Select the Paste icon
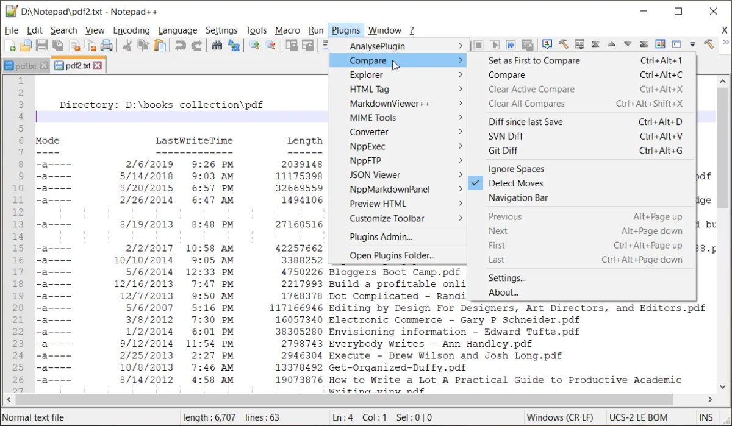The height and width of the screenshot is (426, 732). coord(160,44)
